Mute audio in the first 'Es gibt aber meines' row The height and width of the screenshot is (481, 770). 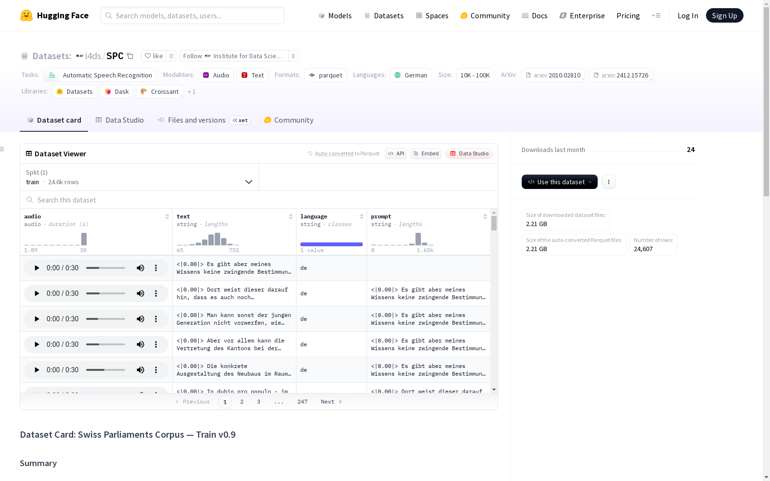[141, 268]
